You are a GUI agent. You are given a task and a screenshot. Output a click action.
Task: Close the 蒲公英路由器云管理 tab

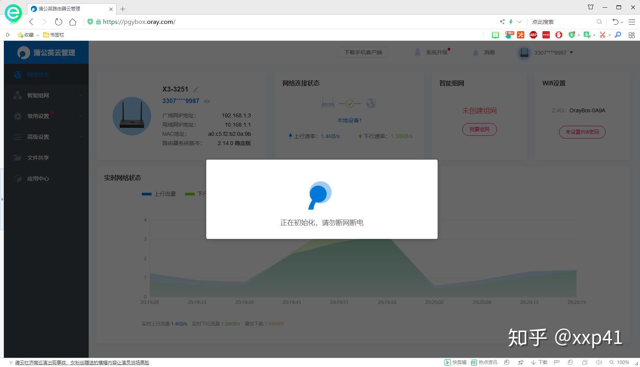(x=111, y=9)
